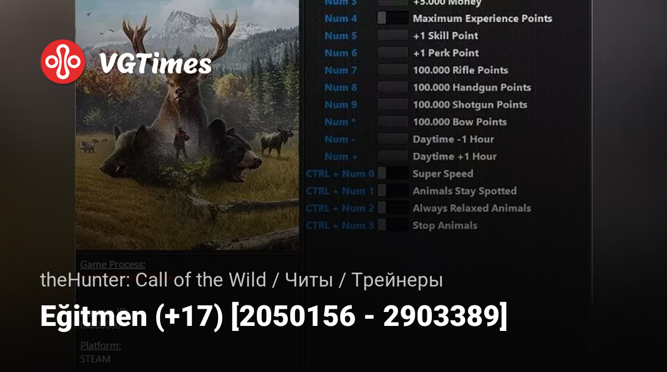Toggle Maximum Experience Points cheat

393,18
